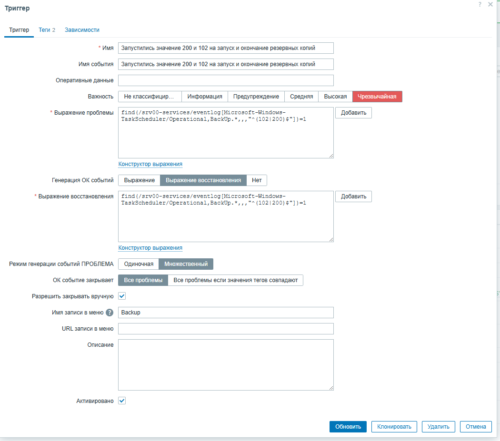Select the Чрезвычайная red severity option
The height and width of the screenshot is (441, 500).
tap(377, 97)
